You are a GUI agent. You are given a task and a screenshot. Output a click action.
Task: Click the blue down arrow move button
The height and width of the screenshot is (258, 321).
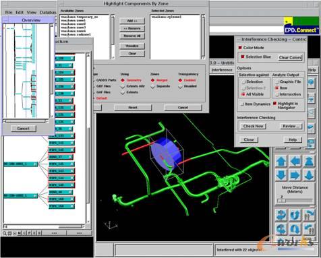click(281, 175)
